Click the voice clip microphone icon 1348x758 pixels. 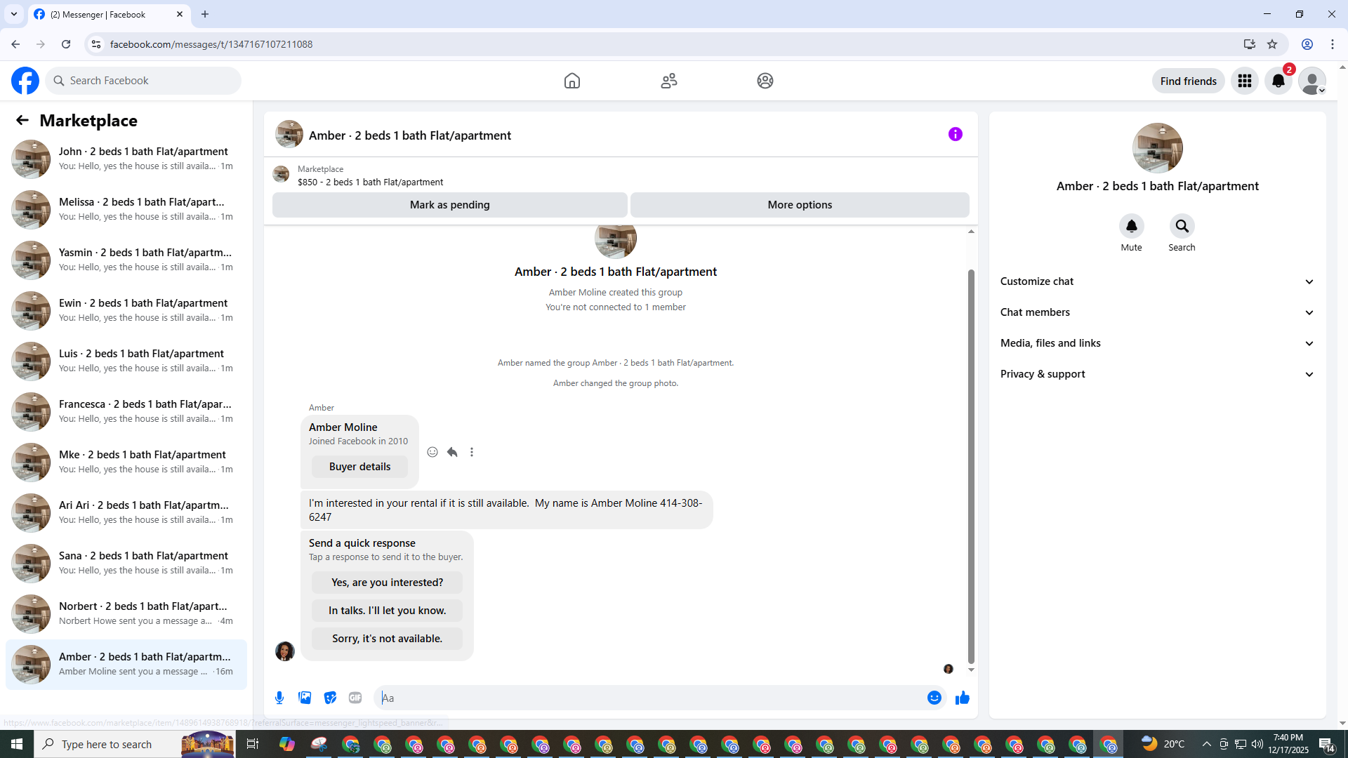(279, 698)
